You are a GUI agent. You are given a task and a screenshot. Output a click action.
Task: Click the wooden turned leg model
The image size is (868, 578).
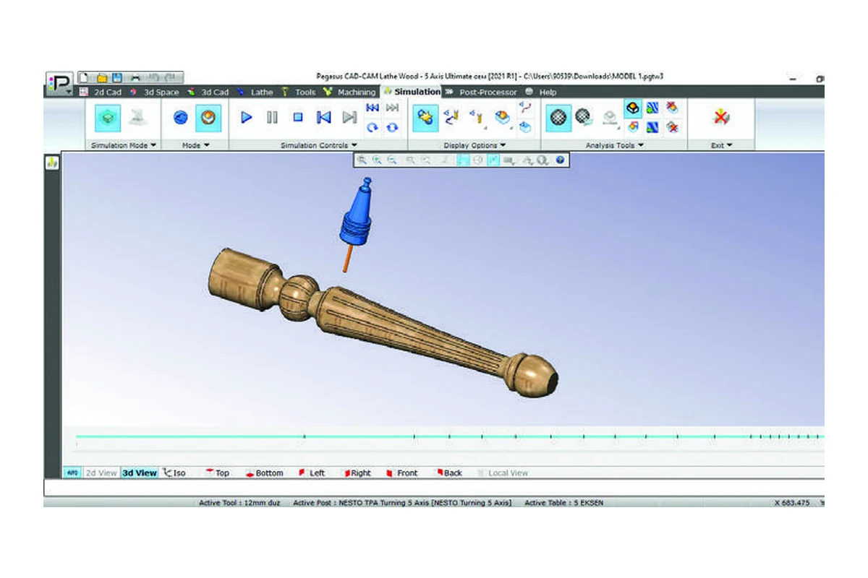click(x=382, y=322)
